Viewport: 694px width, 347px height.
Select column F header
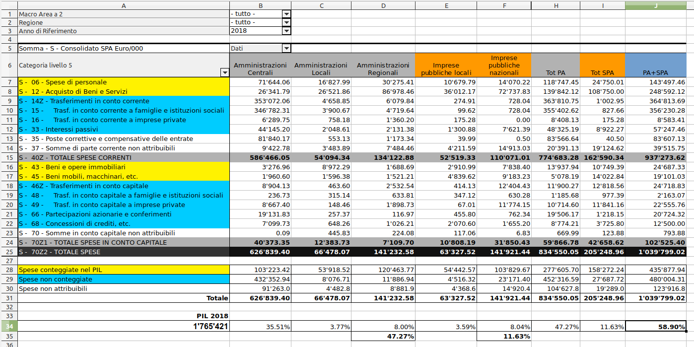point(504,5)
